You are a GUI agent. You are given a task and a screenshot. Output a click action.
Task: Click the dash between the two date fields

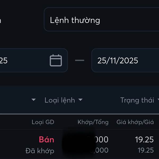pyautogui.click(x=79, y=60)
